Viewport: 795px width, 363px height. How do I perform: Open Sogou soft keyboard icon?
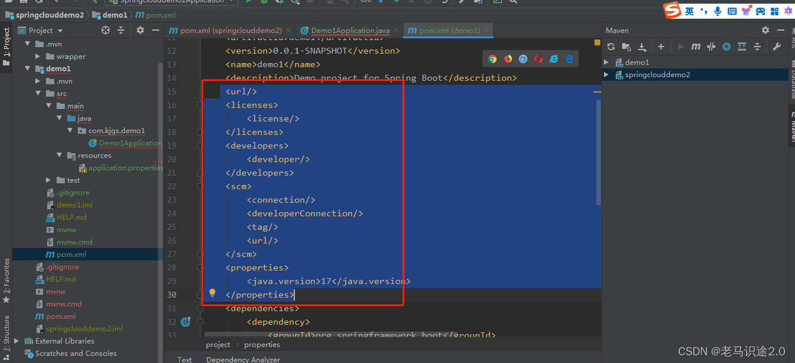coord(732,11)
